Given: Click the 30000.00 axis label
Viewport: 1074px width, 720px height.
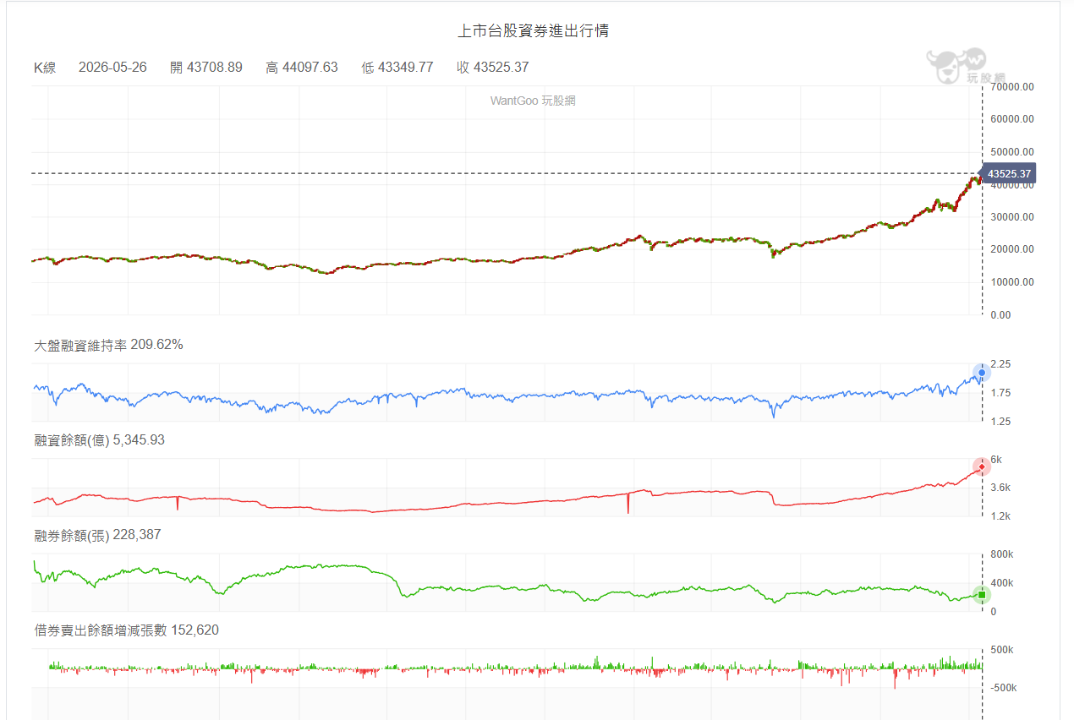Looking at the screenshot, I should 1011,217.
